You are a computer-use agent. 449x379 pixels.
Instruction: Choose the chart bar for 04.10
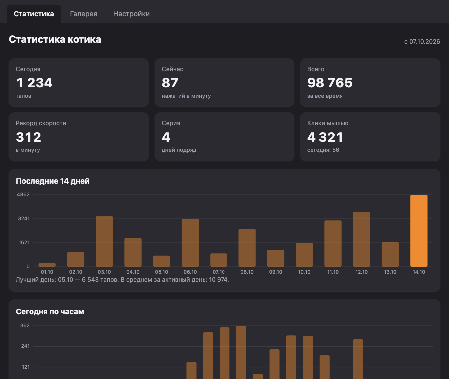(x=133, y=252)
